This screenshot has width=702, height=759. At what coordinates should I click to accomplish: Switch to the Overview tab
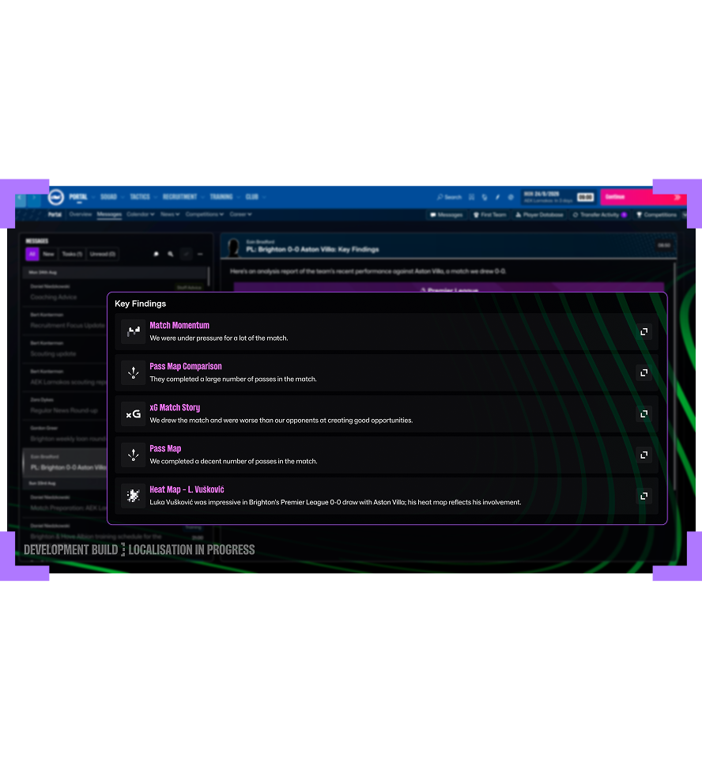[81, 214]
